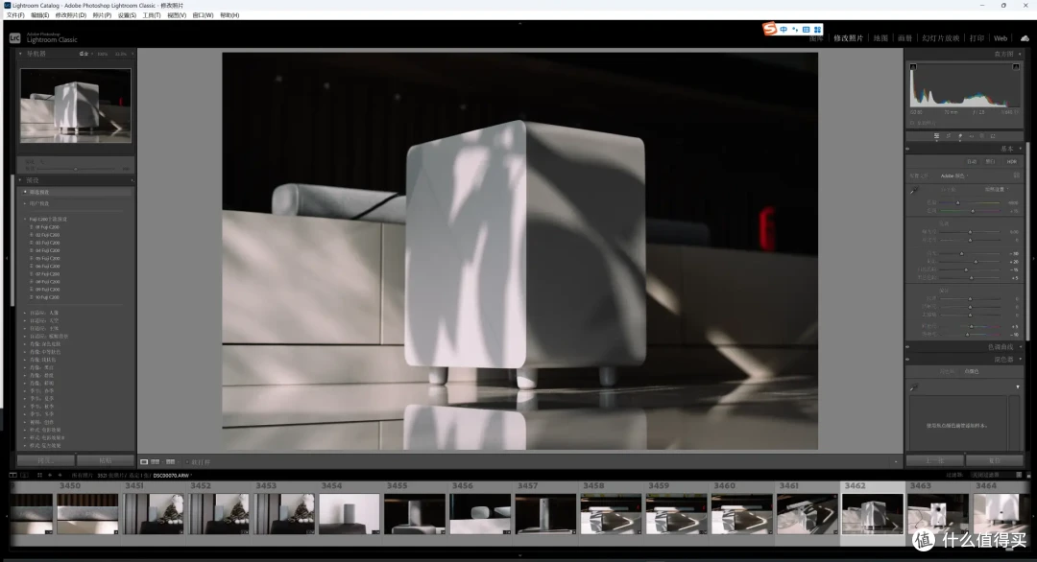Click the cloud sync status icon
Image resolution: width=1037 pixels, height=562 pixels.
pyautogui.click(x=1025, y=38)
